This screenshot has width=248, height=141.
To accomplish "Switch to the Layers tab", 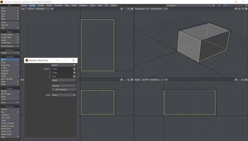I will point(93,5).
